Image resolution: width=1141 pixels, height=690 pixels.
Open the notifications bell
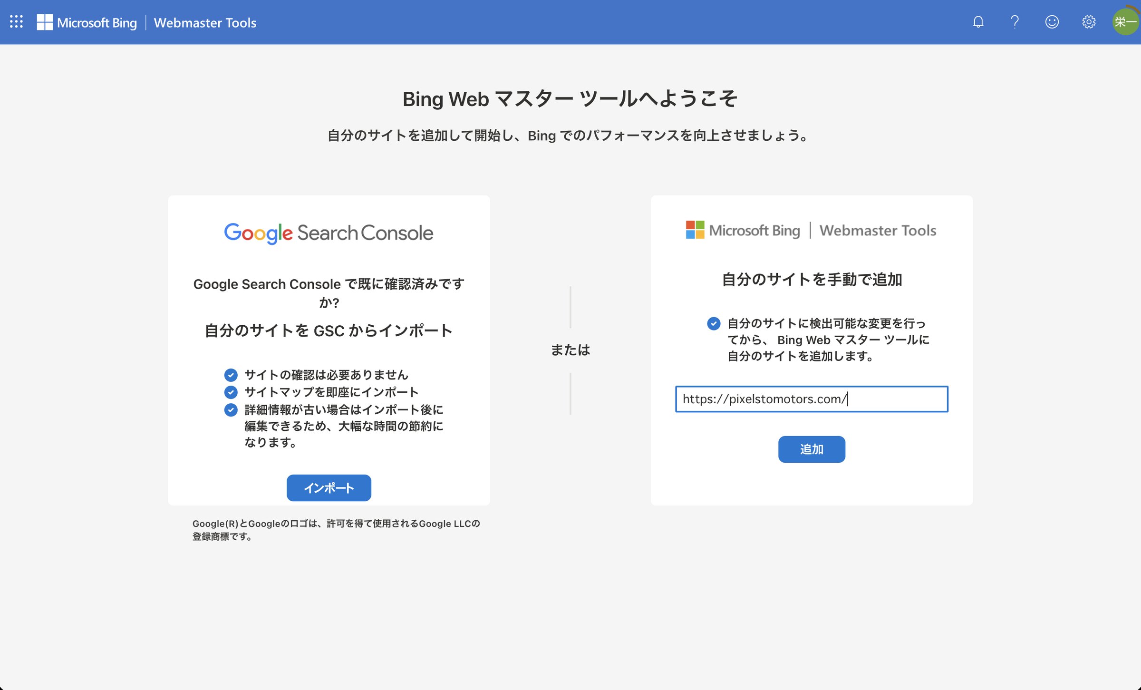coord(978,22)
